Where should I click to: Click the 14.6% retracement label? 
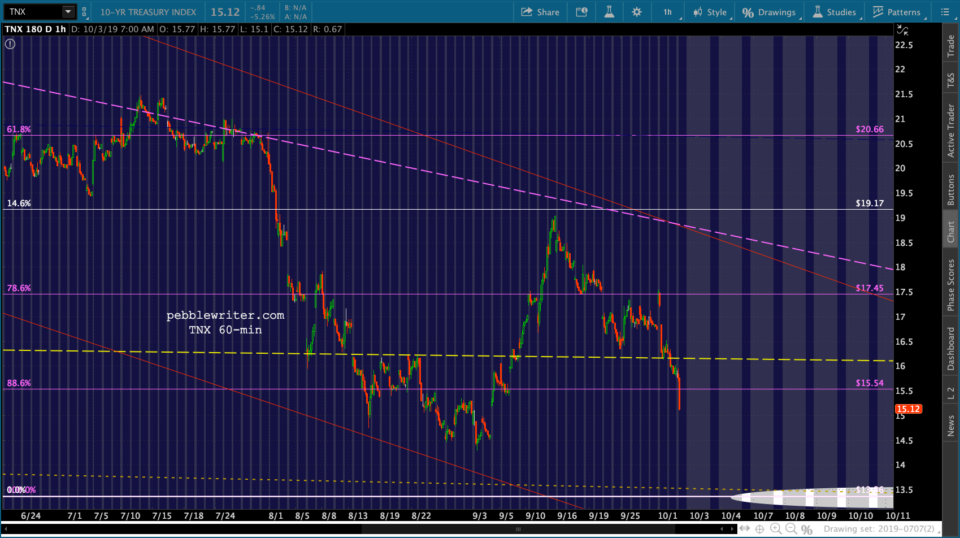(19, 203)
